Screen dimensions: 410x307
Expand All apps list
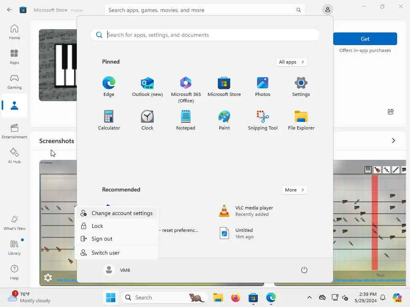291,62
